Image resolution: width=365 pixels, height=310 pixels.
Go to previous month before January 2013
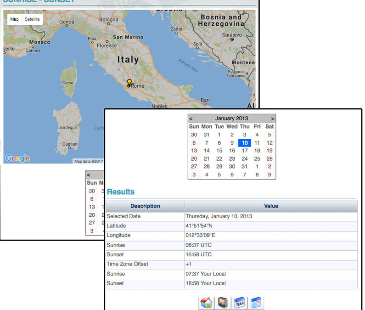point(191,118)
